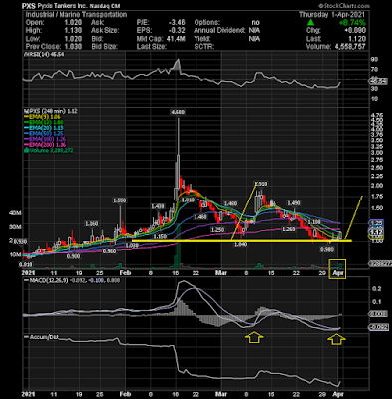
Task: Select the 0.980 low price label
Action: click(328, 249)
